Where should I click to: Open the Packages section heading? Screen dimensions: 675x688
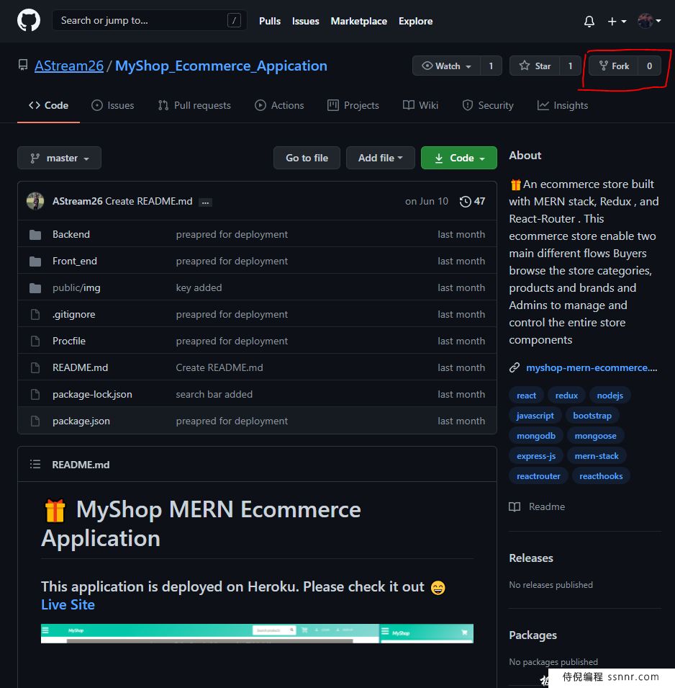533,635
